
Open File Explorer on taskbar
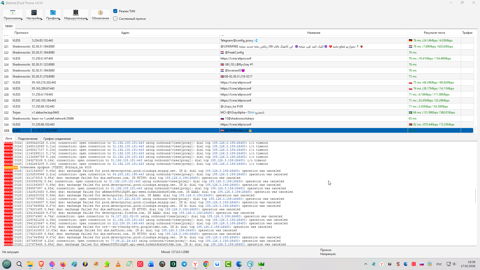click(x=30, y=264)
